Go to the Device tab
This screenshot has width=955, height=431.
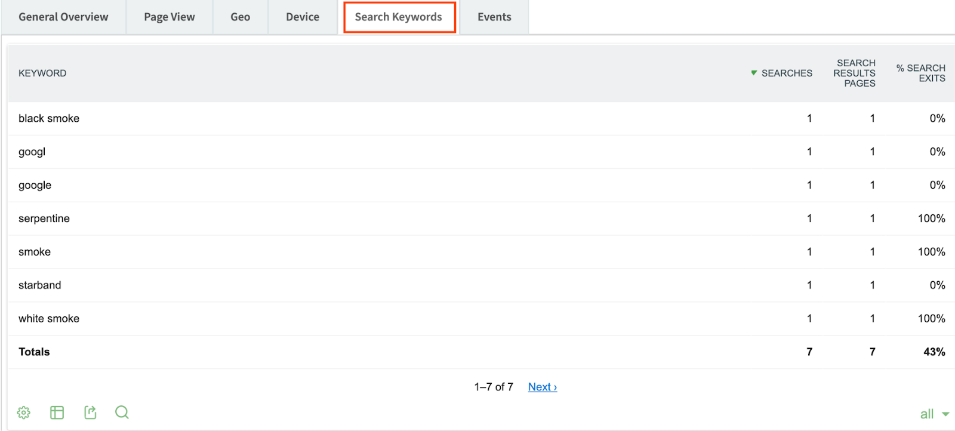tap(303, 17)
